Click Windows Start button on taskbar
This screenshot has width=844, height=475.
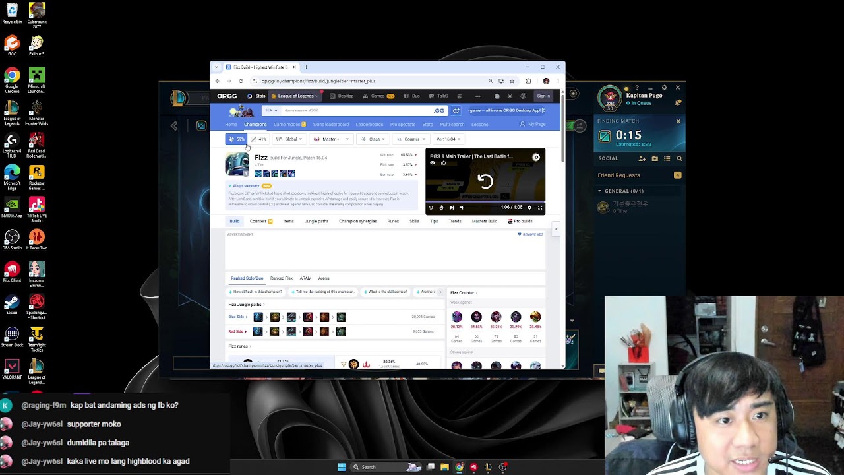click(342, 467)
